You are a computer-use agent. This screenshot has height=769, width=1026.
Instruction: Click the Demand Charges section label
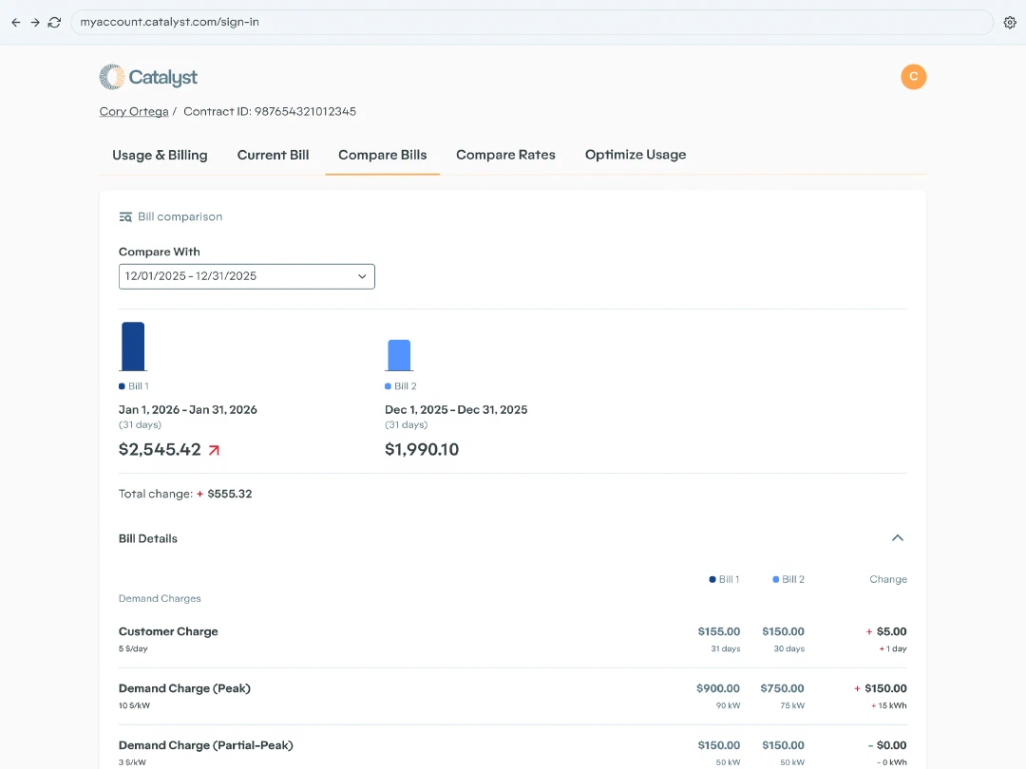point(160,598)
